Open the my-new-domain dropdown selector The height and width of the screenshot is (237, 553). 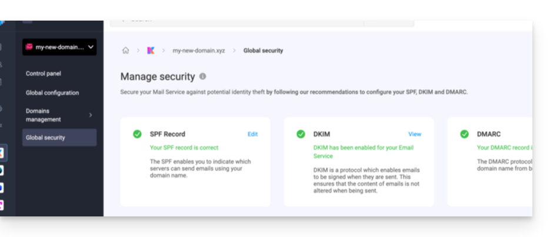coord(59,47)
